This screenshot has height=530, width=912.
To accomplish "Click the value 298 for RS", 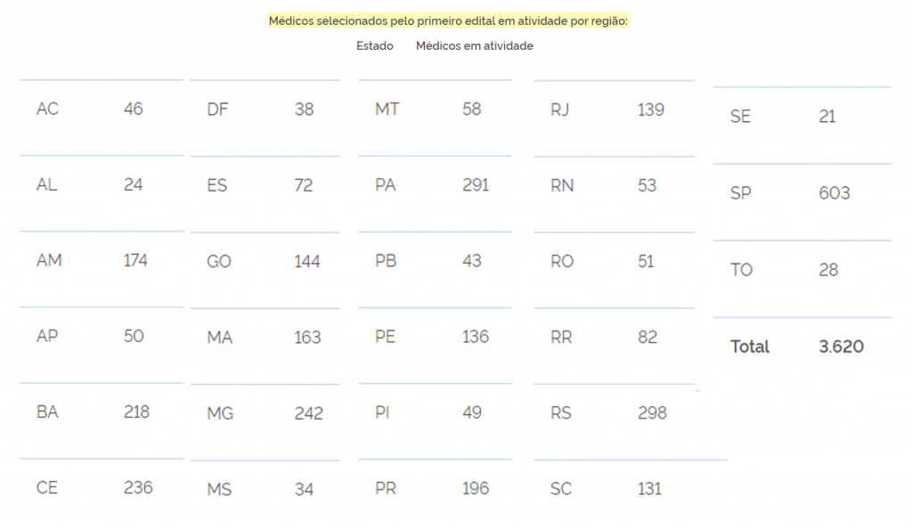I will (652, 412).
